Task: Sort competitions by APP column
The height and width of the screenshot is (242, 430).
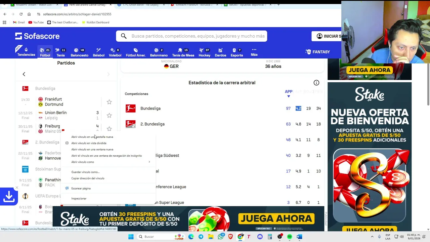Action: [x=289, y=93]
